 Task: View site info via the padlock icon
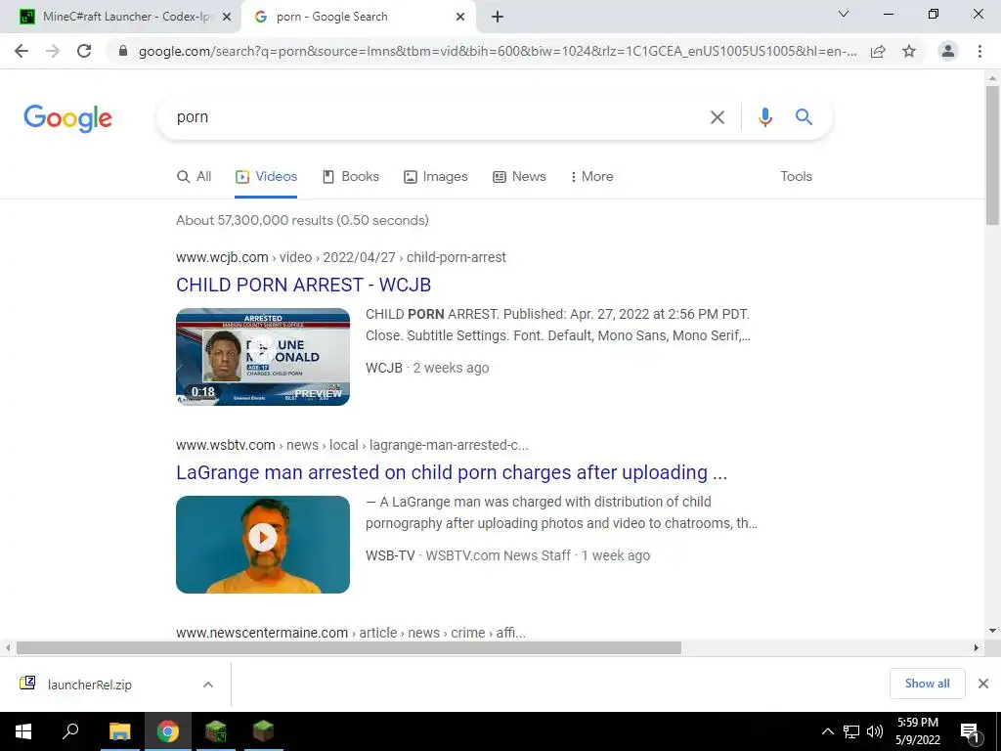[x=123, y=51]
